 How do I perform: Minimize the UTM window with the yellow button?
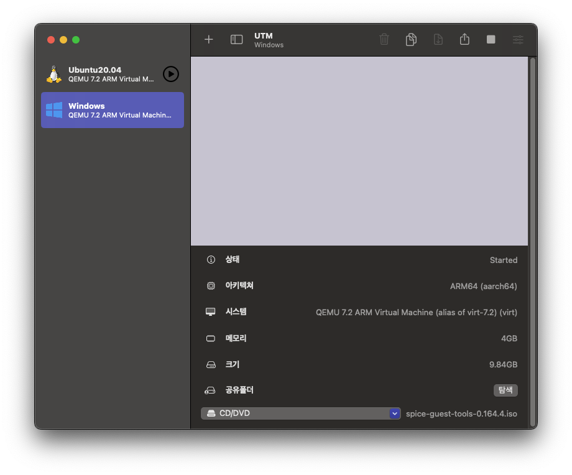click(63, 40)
